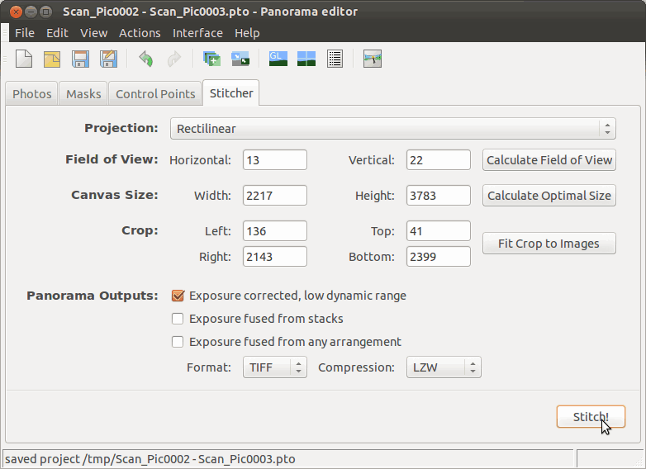Screen dimensions: 646x469
Task: Open the Edit menu
Action: point(57,33)
